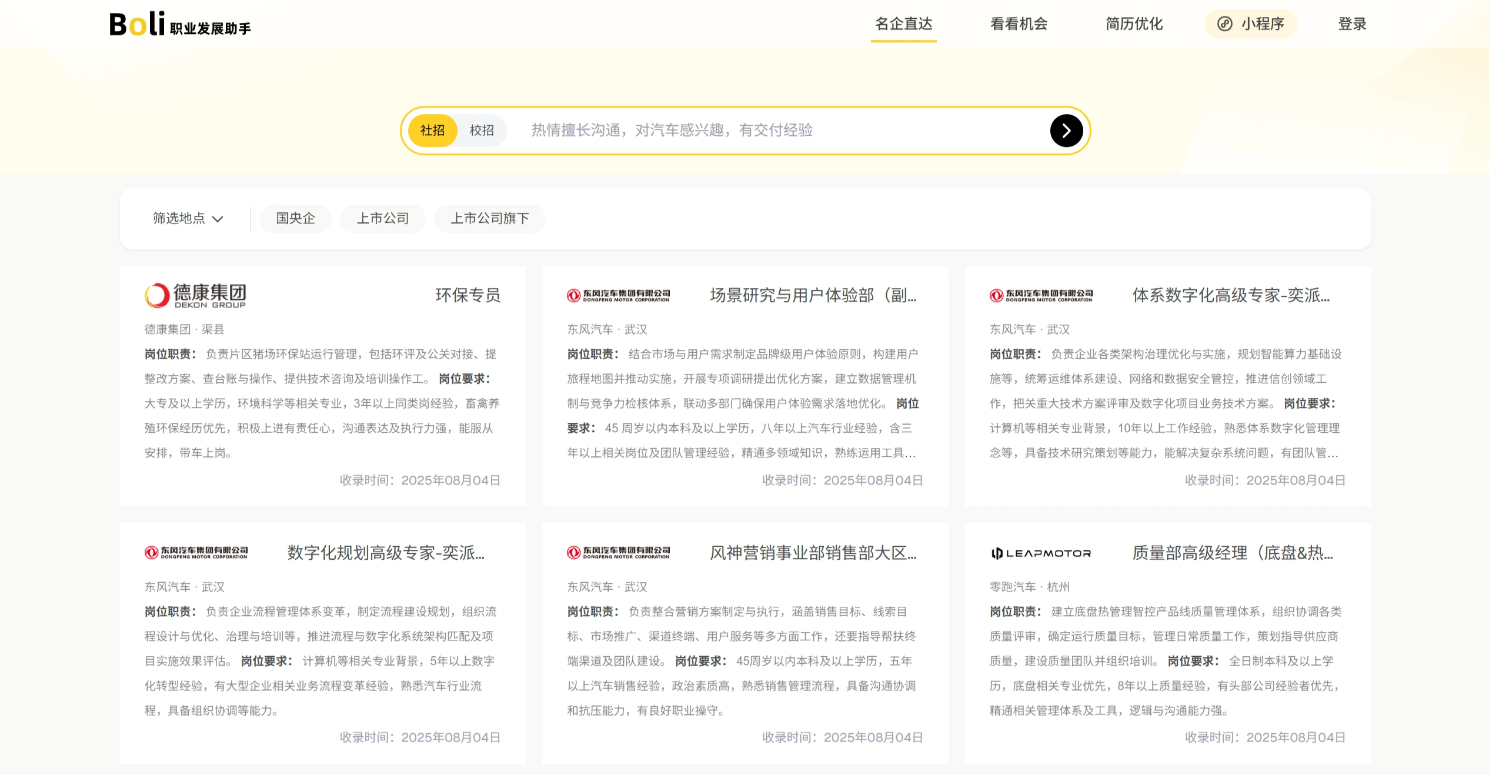1489x775 pixels.
Task: Click the 职业发展助手 tagline text
Action: [211, 28]
